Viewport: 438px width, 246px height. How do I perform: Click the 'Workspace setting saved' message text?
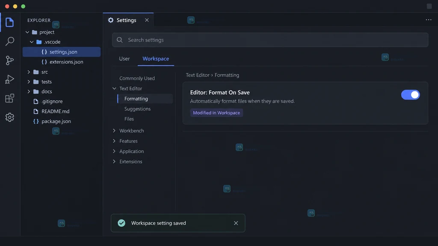[158, 223]
